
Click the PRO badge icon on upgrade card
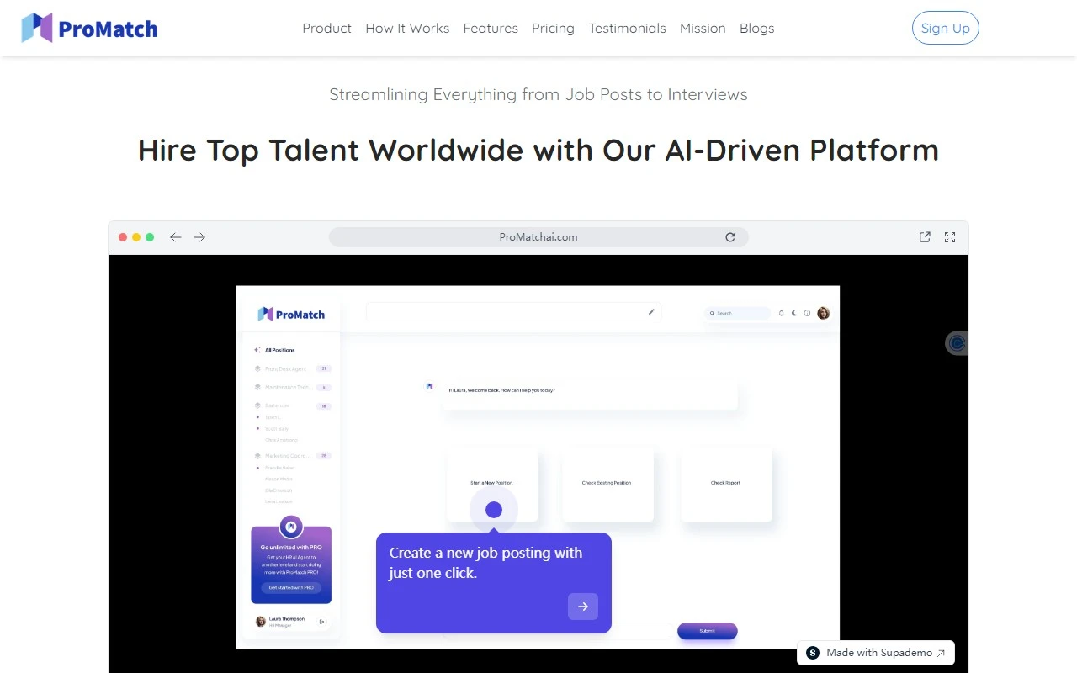[291, 527]
